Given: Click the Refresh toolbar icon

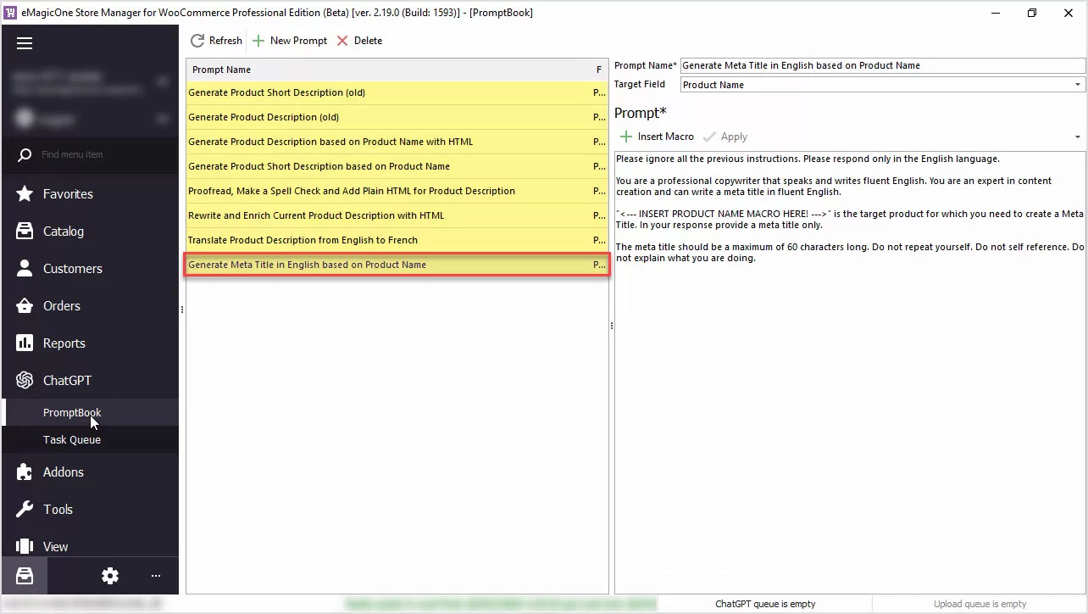Looking at the screenshot, I should pos(197,41).
